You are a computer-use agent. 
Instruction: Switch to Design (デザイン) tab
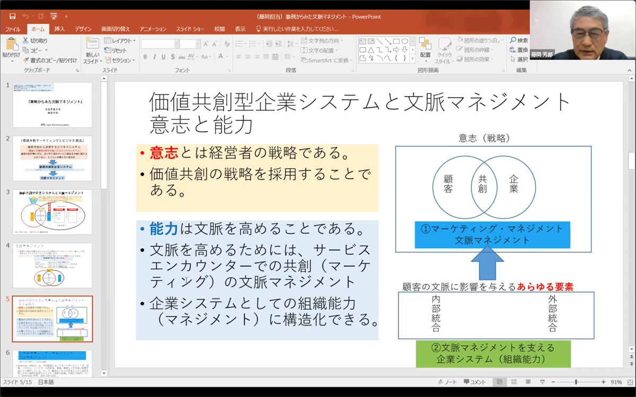point(83,29)
